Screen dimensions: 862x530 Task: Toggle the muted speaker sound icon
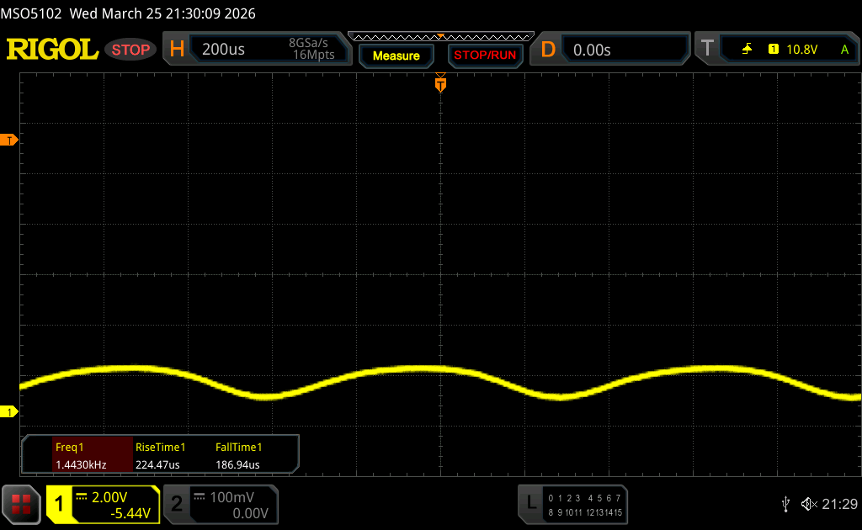pyautogui.click(x=809, y=503)
